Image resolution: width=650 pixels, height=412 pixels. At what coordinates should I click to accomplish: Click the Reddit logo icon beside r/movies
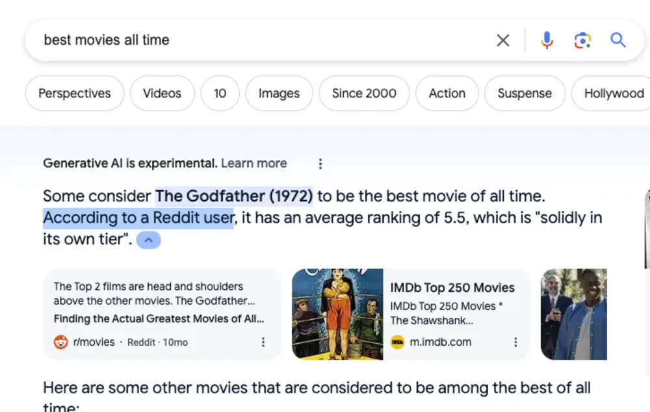(60, 342)
